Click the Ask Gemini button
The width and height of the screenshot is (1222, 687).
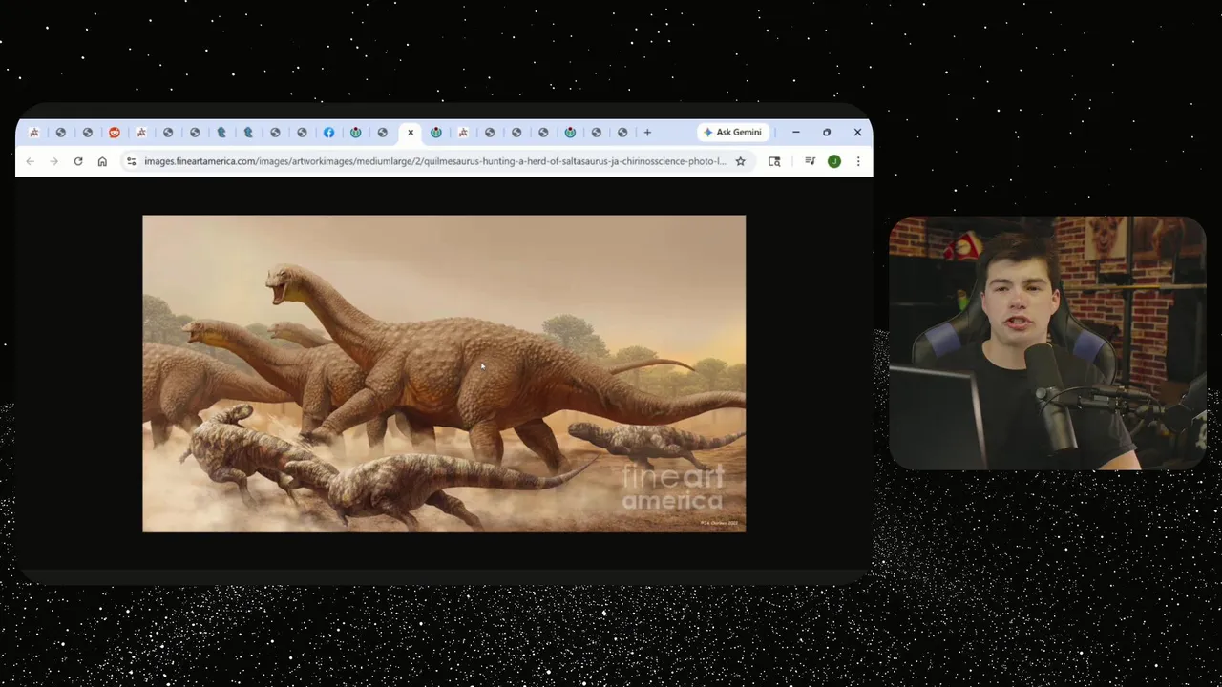coord(732,132)
